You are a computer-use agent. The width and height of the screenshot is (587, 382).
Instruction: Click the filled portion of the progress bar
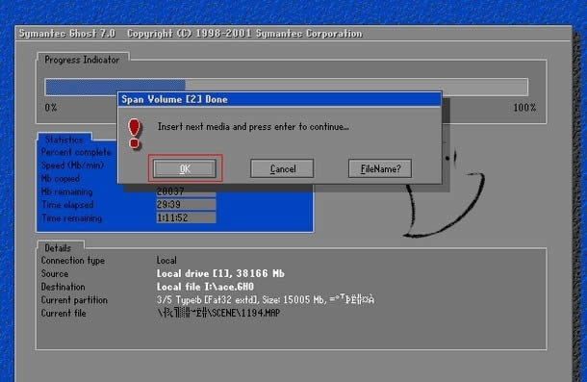115,87
